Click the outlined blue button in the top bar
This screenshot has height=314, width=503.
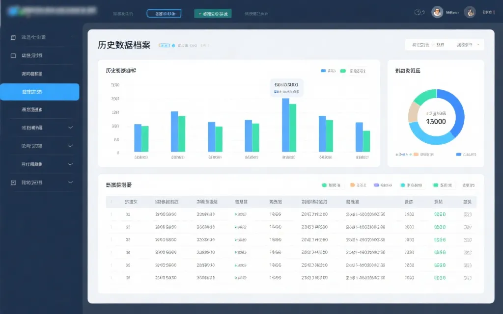coord(164,13)
